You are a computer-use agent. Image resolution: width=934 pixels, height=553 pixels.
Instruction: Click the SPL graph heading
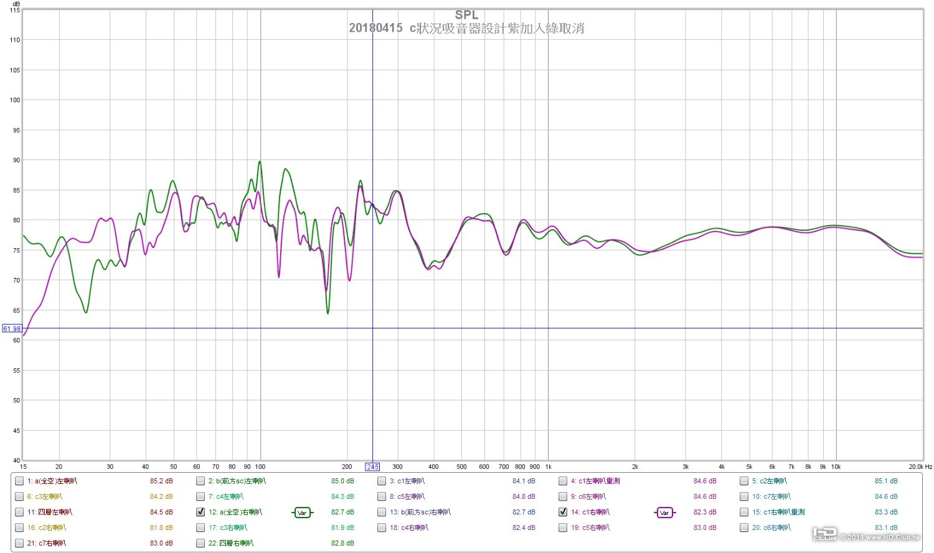pyautogui.click(x=467, y=15)
